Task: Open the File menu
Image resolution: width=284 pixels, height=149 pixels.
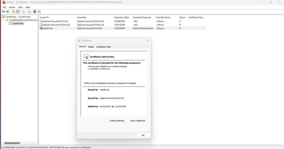Action: coord(4,7)
